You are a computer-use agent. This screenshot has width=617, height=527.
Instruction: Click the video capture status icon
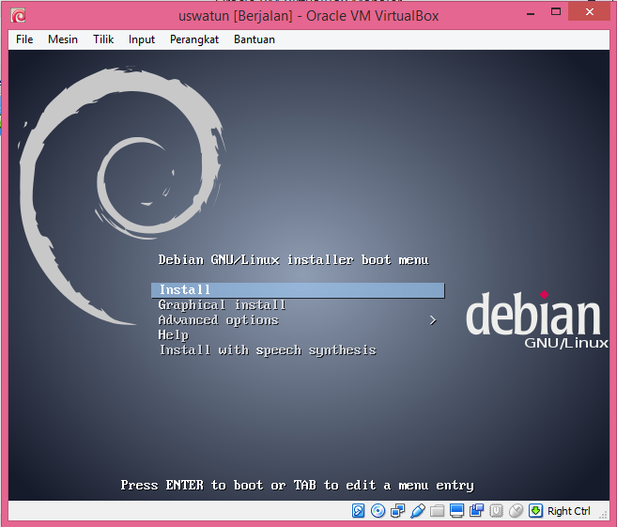pyautogui.click(x=476, y=511)
